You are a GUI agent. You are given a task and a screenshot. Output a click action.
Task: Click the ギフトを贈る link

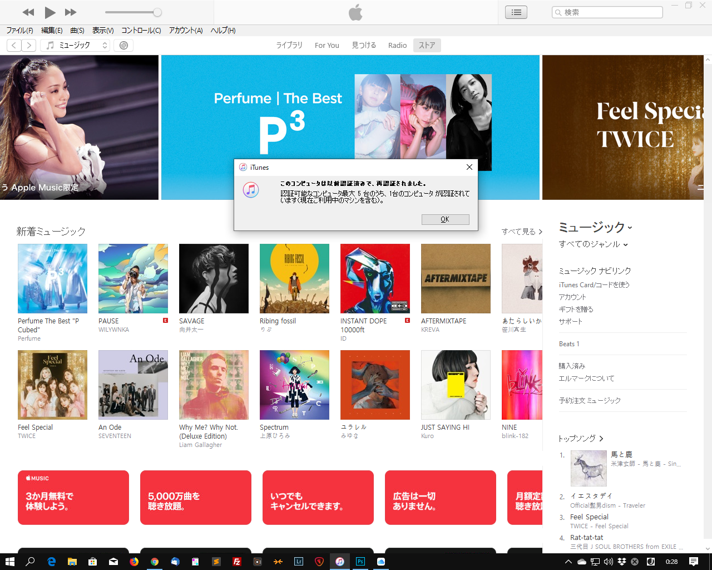click(x=576, y=309)
